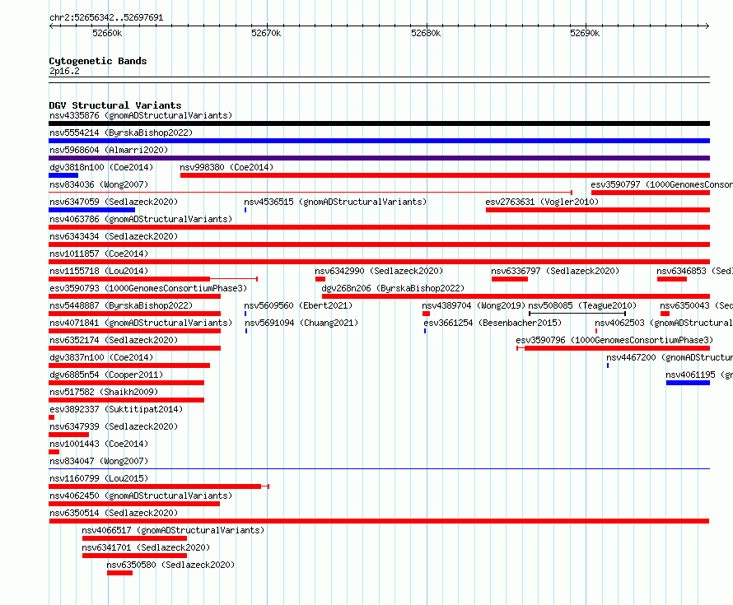The width and height of the screenshot is (733, 605).
Task: Select the nsv1001443 Coe2014 label
Action: pos(99,444)
